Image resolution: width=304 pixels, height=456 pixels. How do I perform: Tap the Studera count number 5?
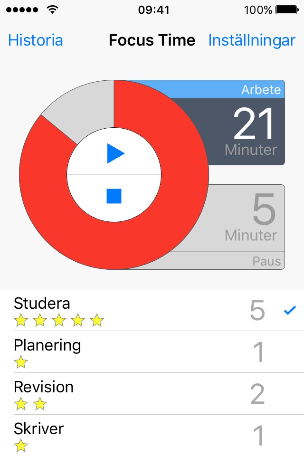click(x=257, y=311)
